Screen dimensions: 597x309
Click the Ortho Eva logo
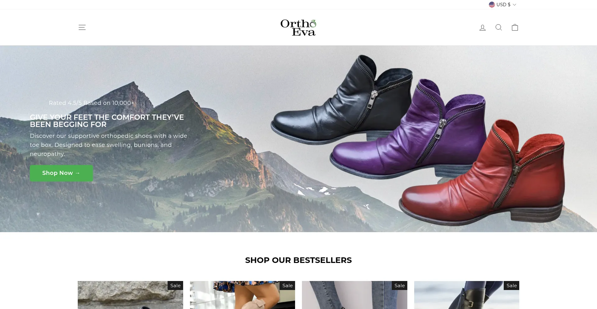[298, 27]
